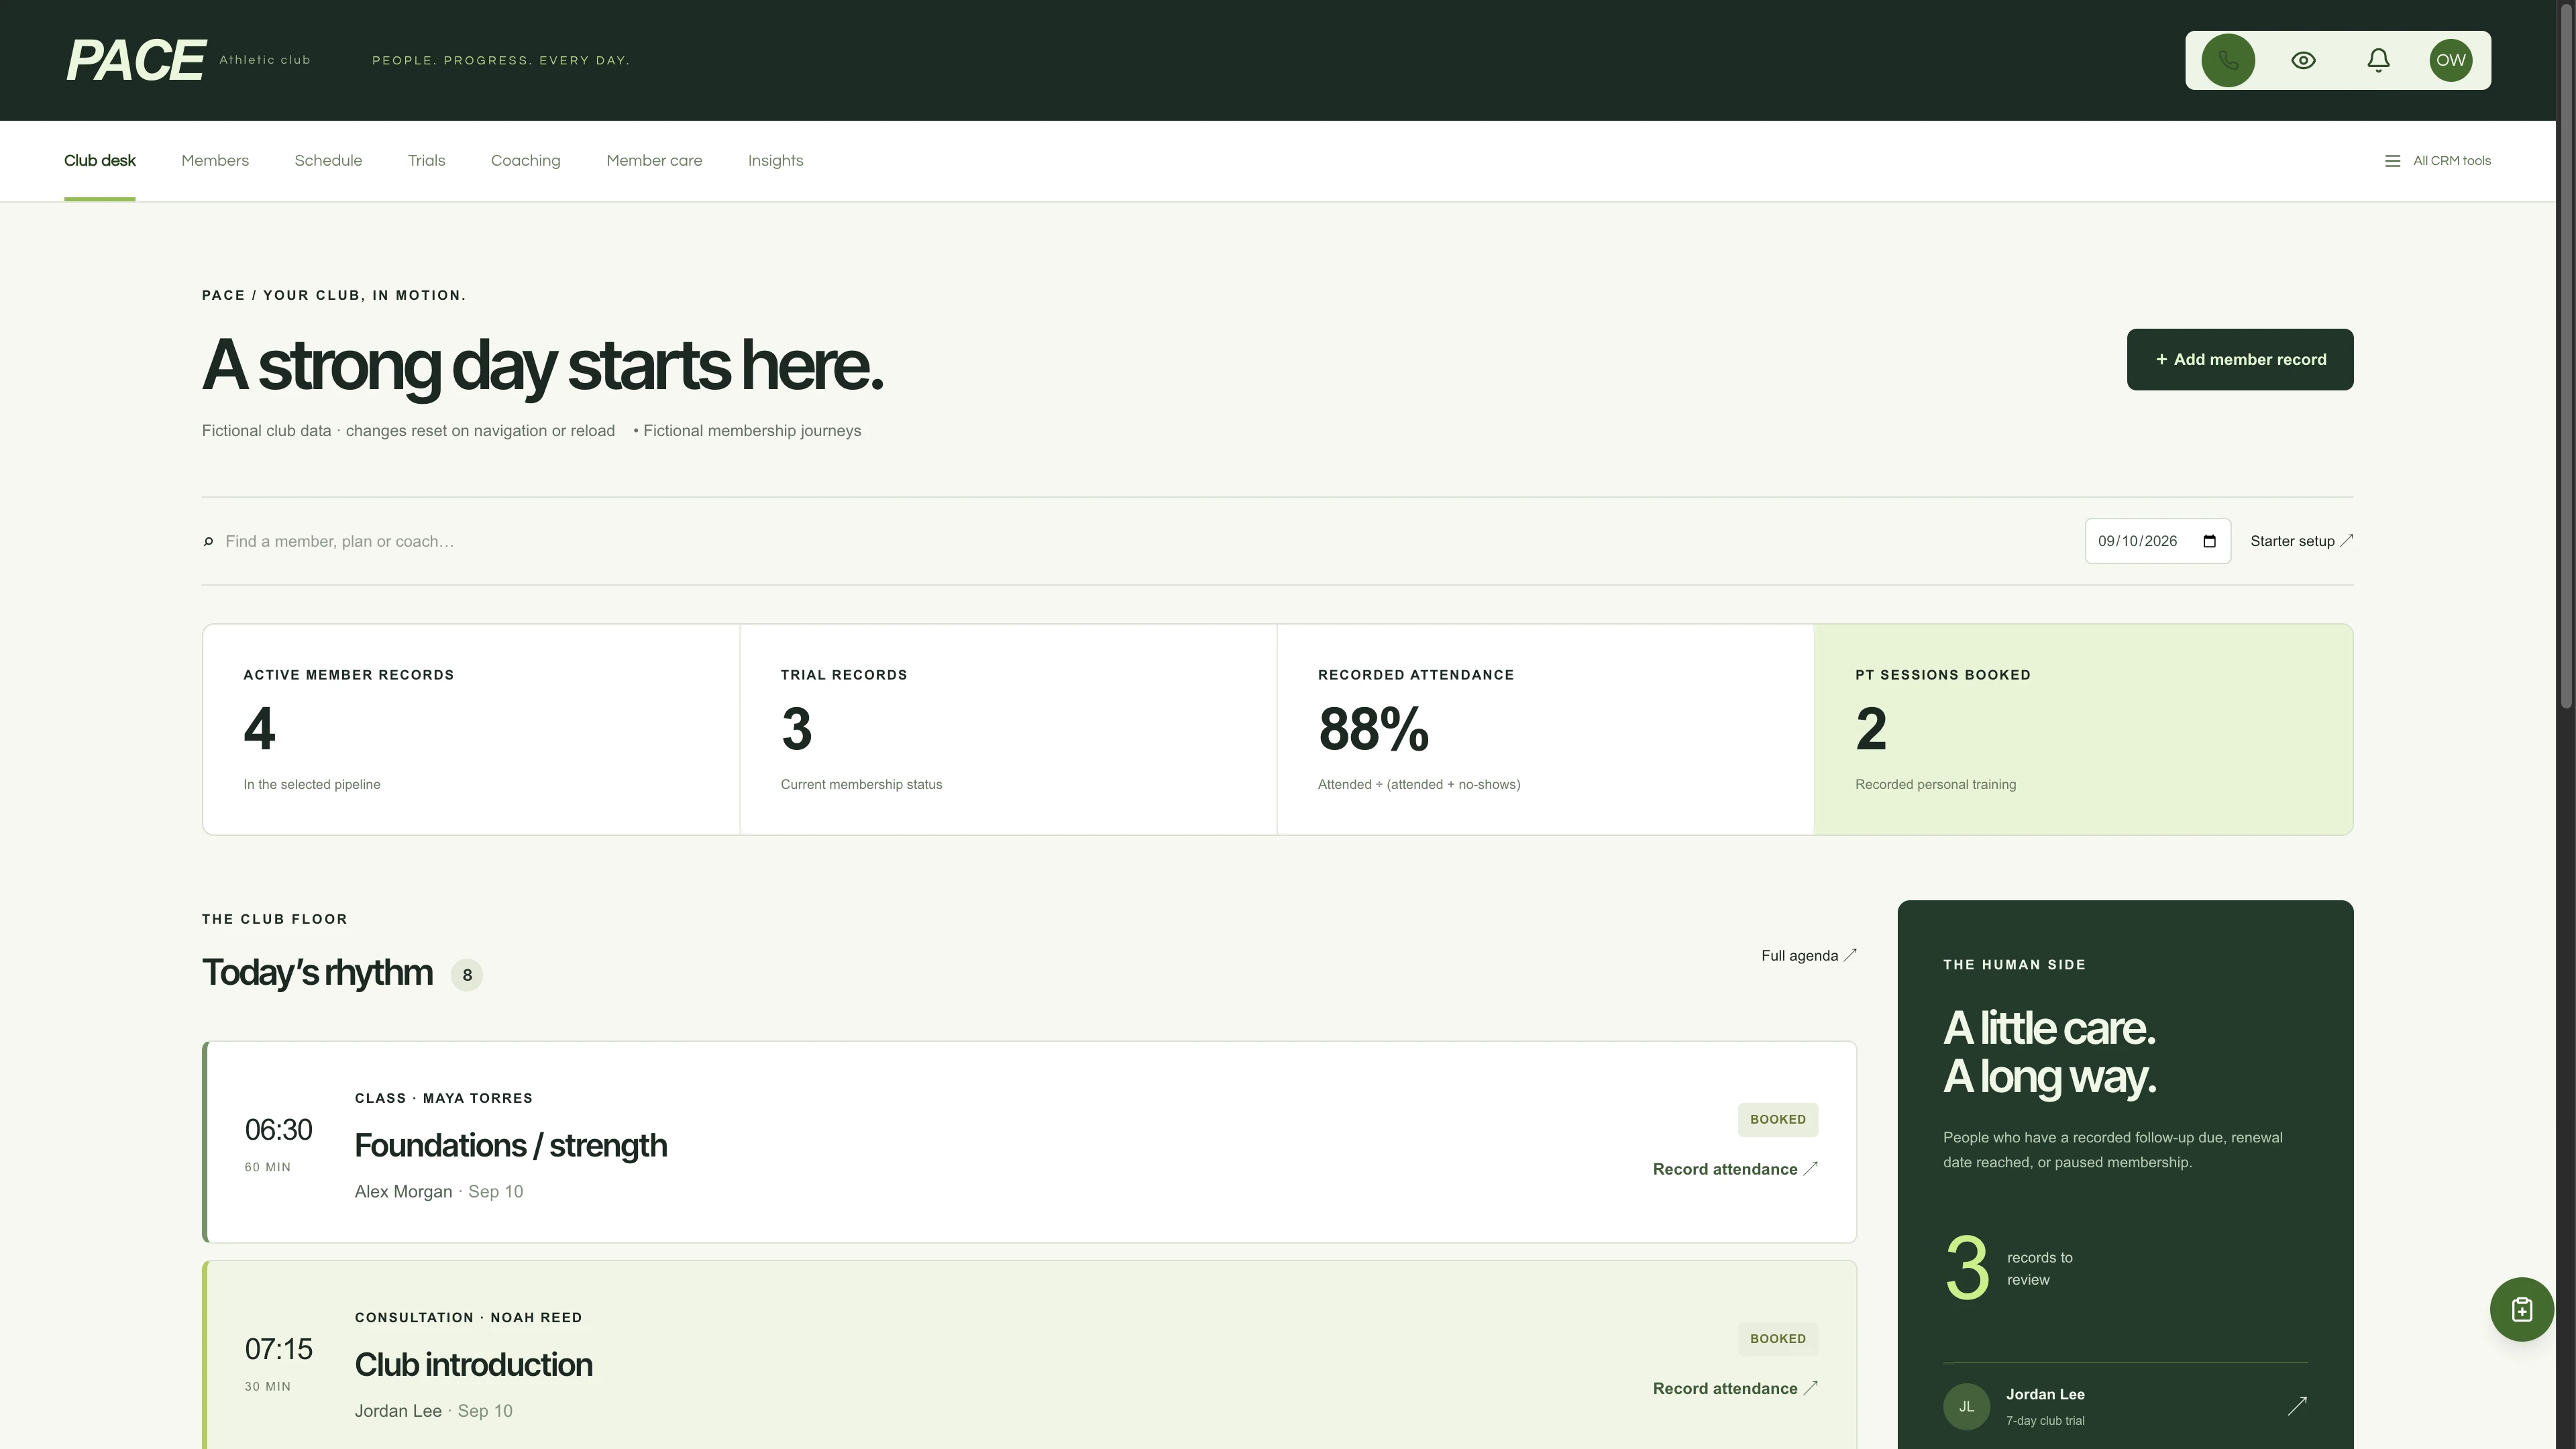Toggle the eye view icon in header
The width and height of the screenshot is (2576, 1449).
(2303, 60)
